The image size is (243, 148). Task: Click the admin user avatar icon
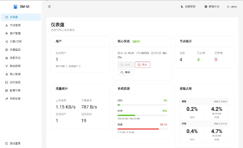(228, 7)
